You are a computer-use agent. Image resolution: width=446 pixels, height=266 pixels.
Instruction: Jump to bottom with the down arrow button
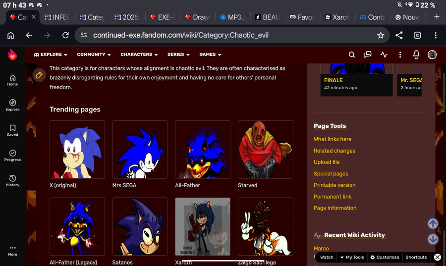pos(433,239)
